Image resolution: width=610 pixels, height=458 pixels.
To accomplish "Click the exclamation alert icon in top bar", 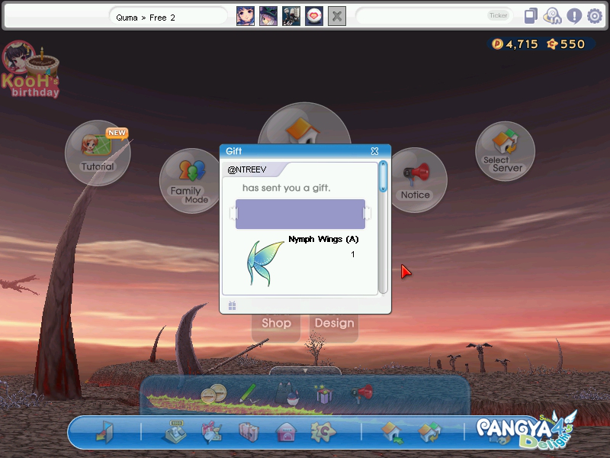I will coord(574,16).
